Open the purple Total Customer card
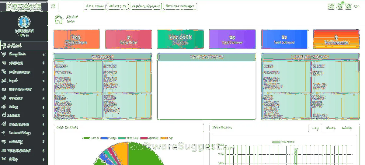 tap(232, 39)
